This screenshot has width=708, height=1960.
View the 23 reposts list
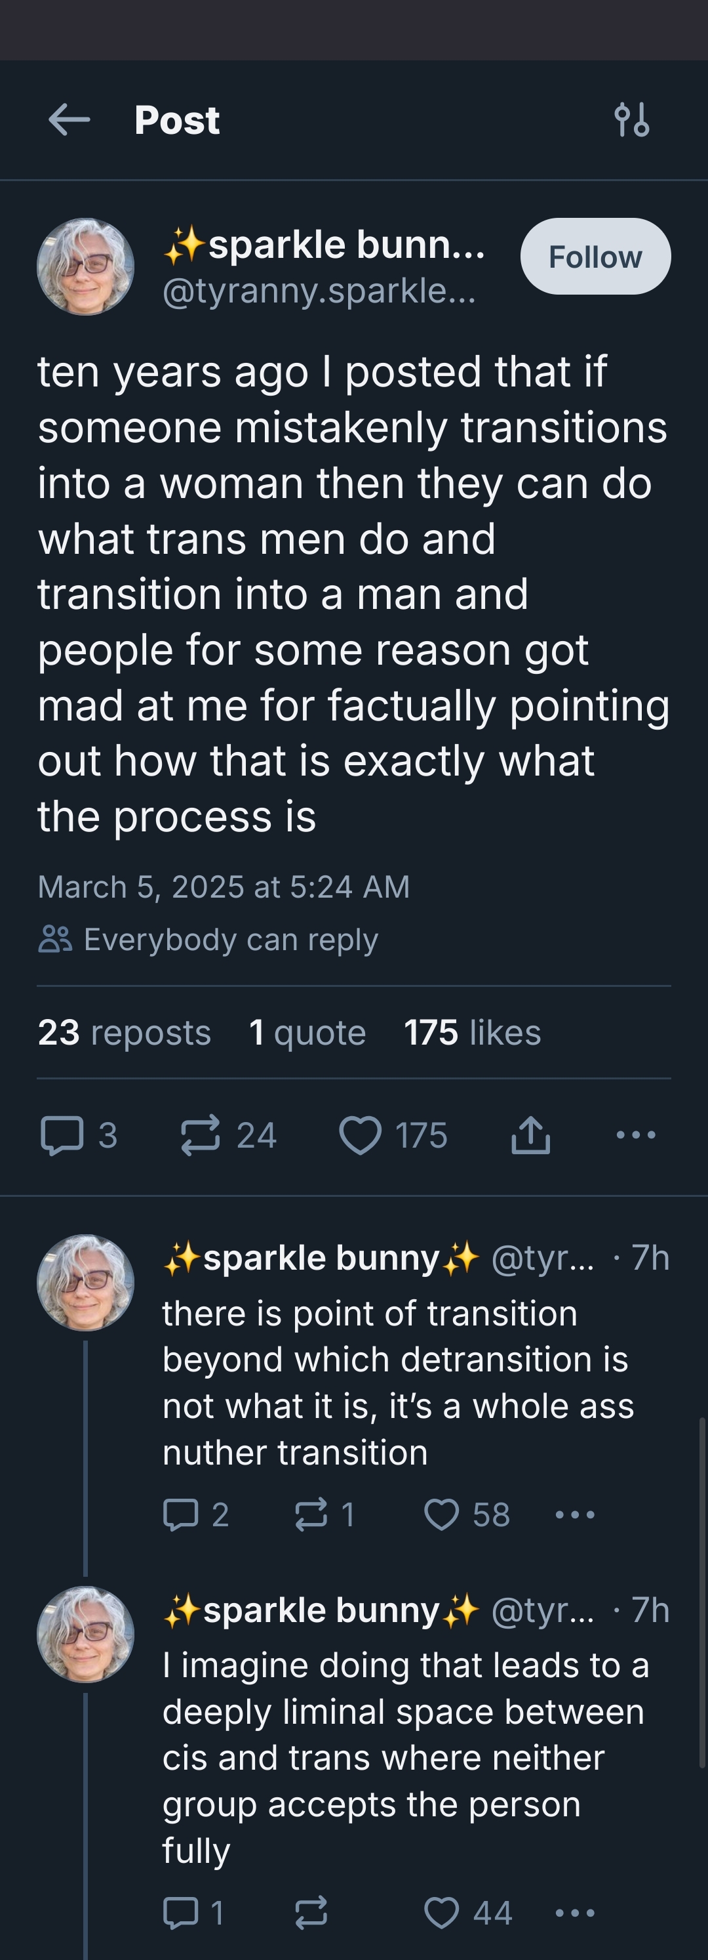(x=124, y=1033)
